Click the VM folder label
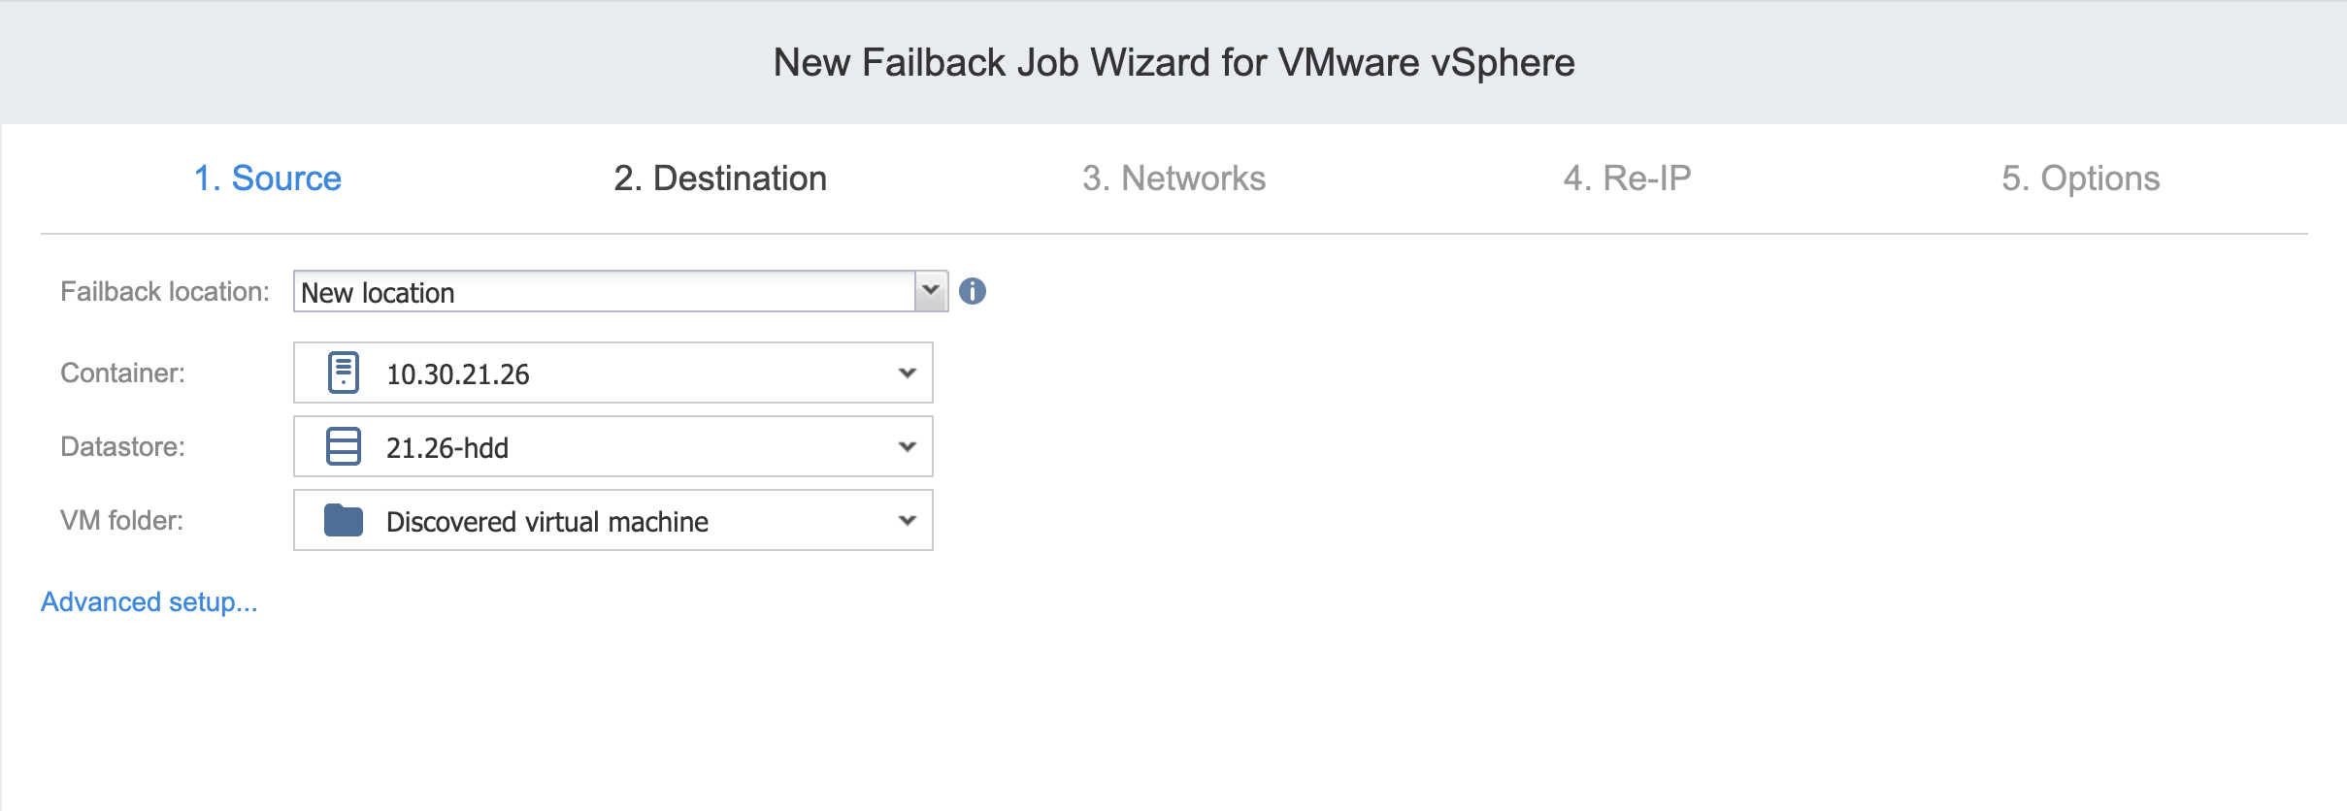The image size is (2347, 811). (x=121, y=521)
